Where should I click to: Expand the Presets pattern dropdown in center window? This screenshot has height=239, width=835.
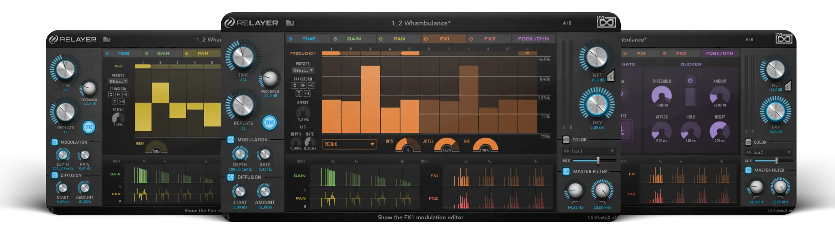click(x=303, y=70)
